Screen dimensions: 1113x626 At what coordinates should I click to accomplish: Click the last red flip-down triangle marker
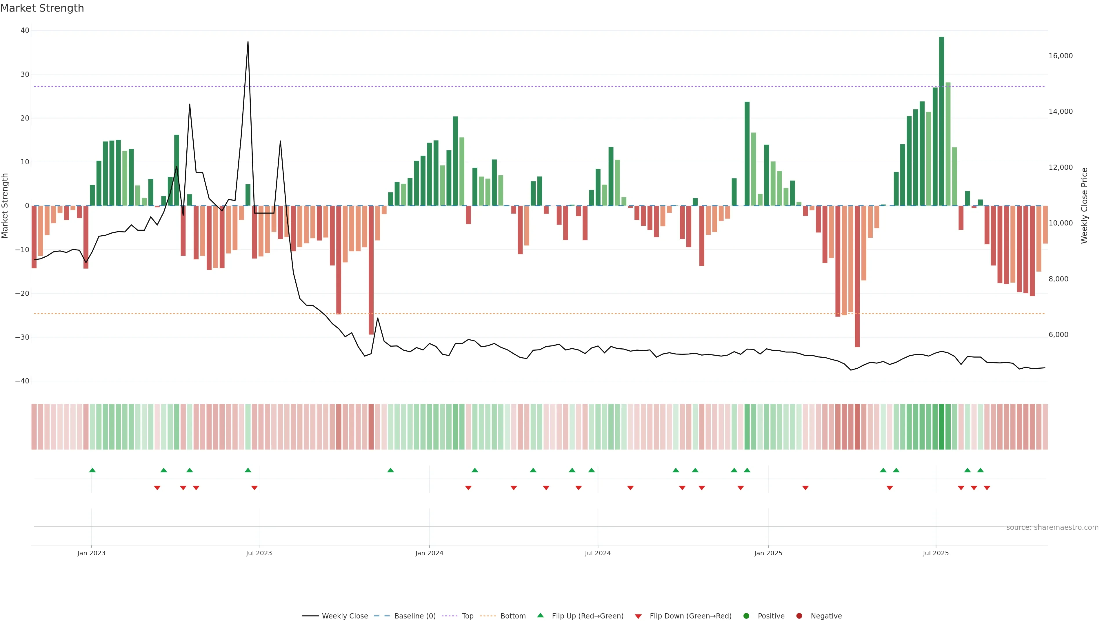987,488
